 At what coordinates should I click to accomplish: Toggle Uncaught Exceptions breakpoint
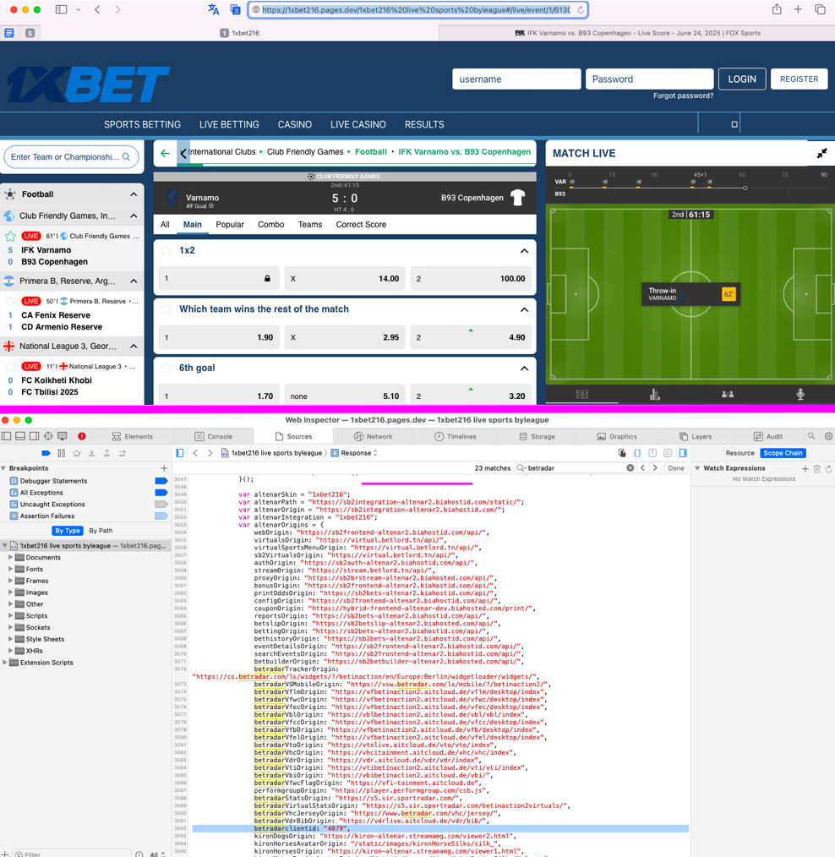161,504
